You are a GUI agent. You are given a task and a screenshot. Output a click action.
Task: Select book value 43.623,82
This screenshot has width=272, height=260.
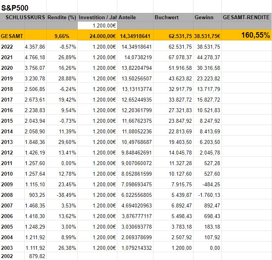pos(180,78)
